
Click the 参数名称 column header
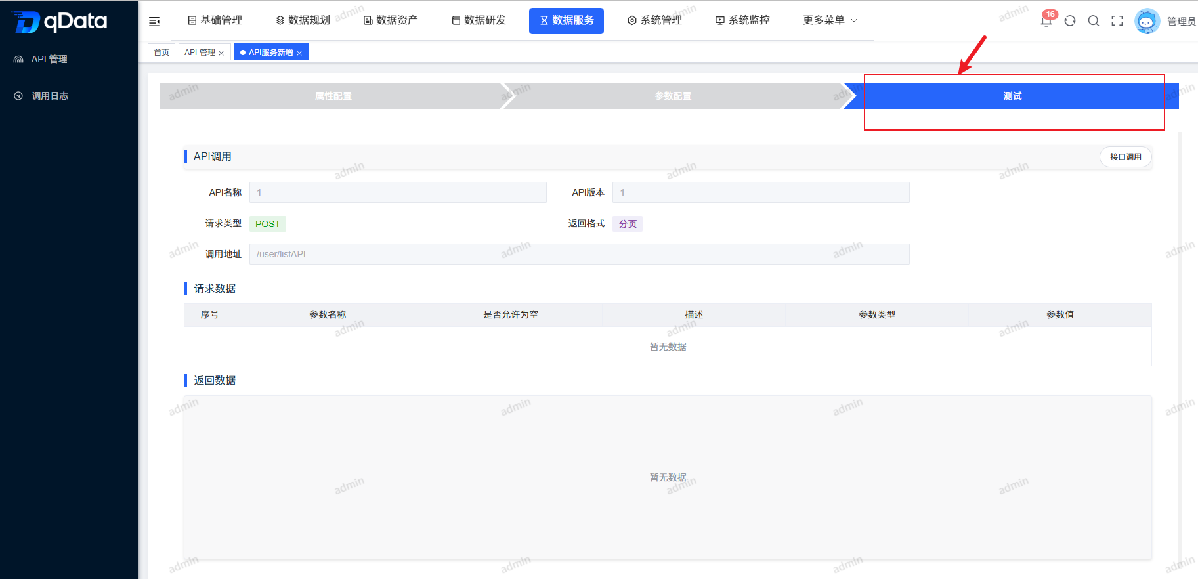pyautogui.click(x=328, y=315)
